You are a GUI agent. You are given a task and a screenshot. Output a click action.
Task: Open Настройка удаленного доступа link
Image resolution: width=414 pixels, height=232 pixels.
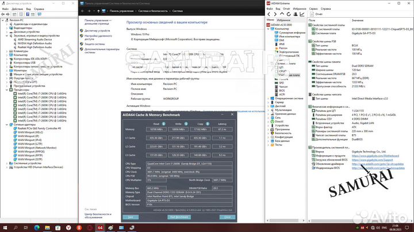coord(98,37)
